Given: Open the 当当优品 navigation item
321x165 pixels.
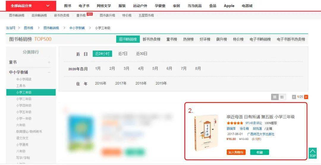Looking at the screenshot, I should [x=194, y=6].
